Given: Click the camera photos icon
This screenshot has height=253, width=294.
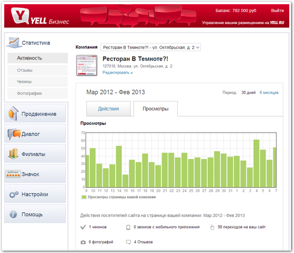Looking at the screenshot, I should point(83,242).
